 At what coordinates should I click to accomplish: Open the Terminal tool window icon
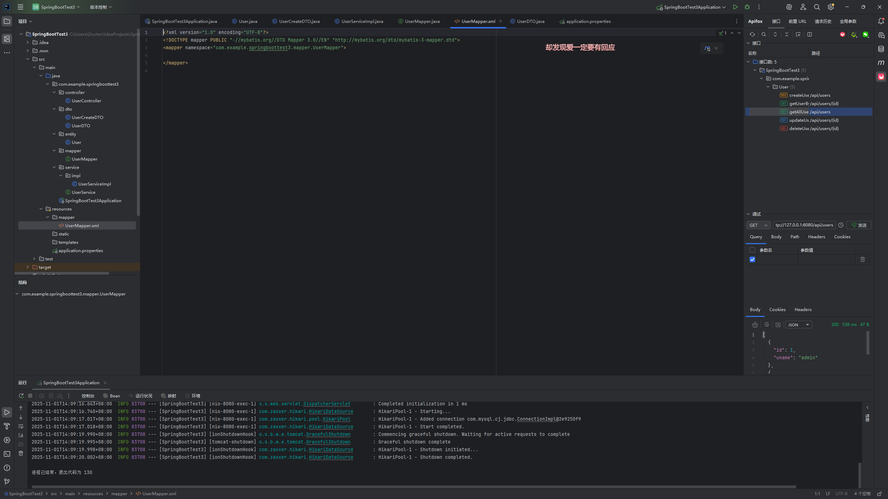coord(7,454)
